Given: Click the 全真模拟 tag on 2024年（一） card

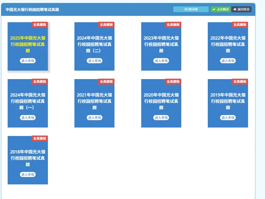Looking at the screenshot, I should 40,81.
